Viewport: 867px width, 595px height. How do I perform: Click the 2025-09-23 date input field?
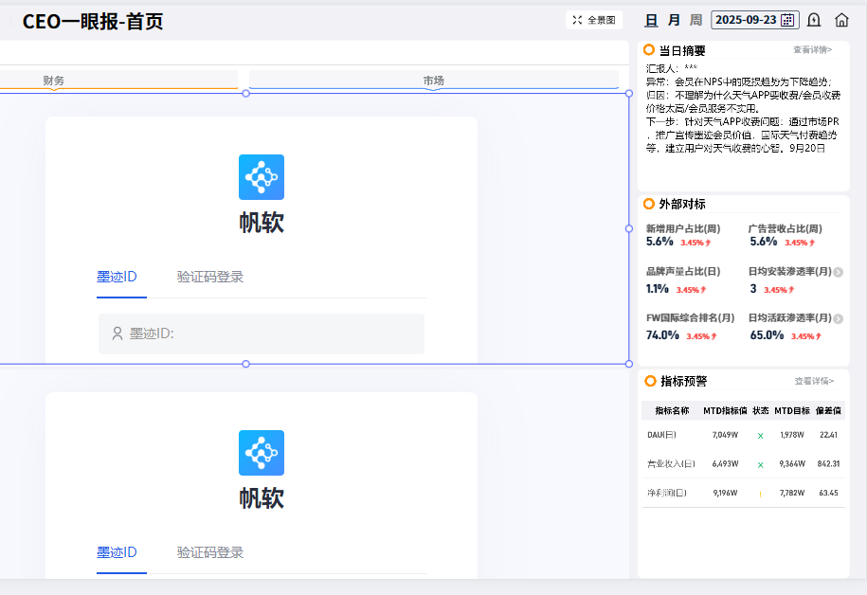tap(745, 20)
